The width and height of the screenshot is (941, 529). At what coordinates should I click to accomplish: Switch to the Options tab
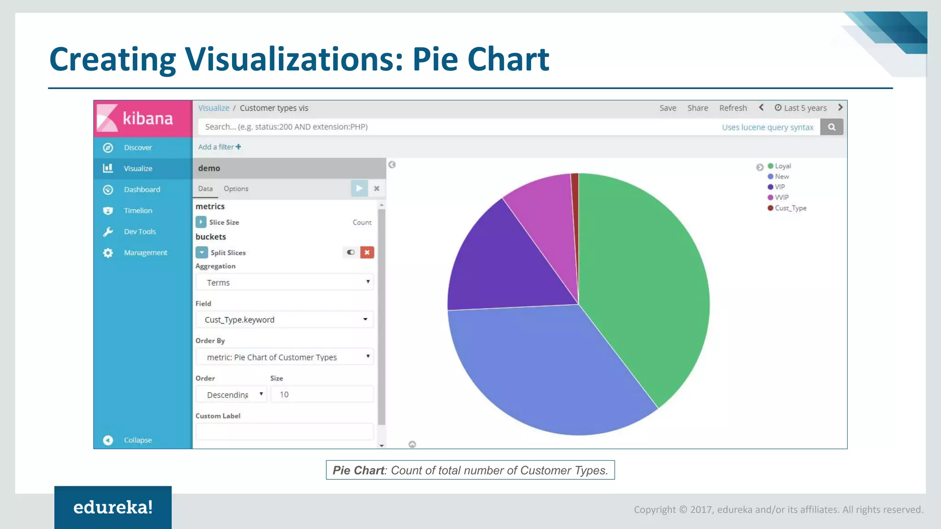tap(236, 189)
